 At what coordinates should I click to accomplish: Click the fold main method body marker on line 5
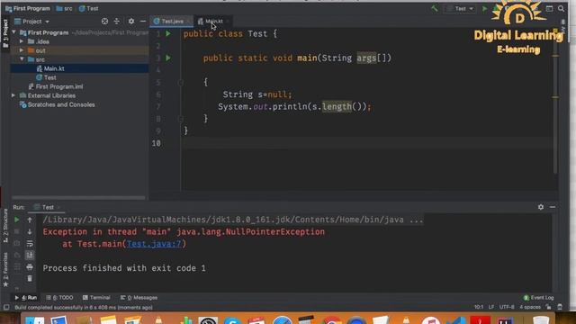coord(180,82)
